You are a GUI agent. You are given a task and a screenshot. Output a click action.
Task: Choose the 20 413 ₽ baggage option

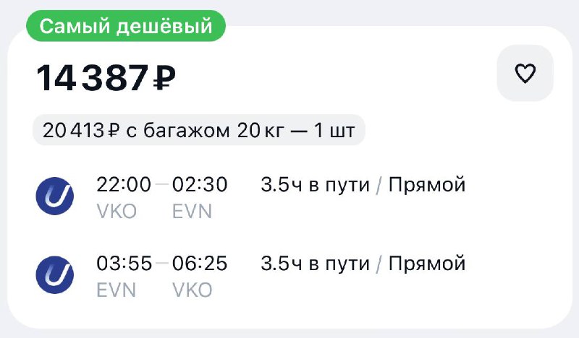point(198,131)
